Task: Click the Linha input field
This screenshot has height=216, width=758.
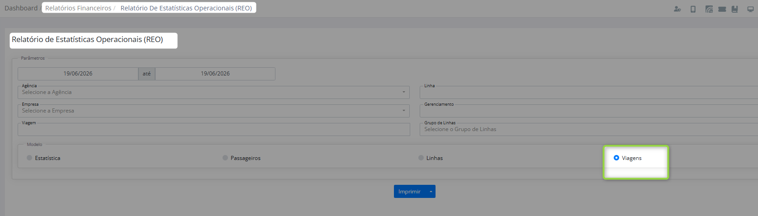Action: click(589, 92)
